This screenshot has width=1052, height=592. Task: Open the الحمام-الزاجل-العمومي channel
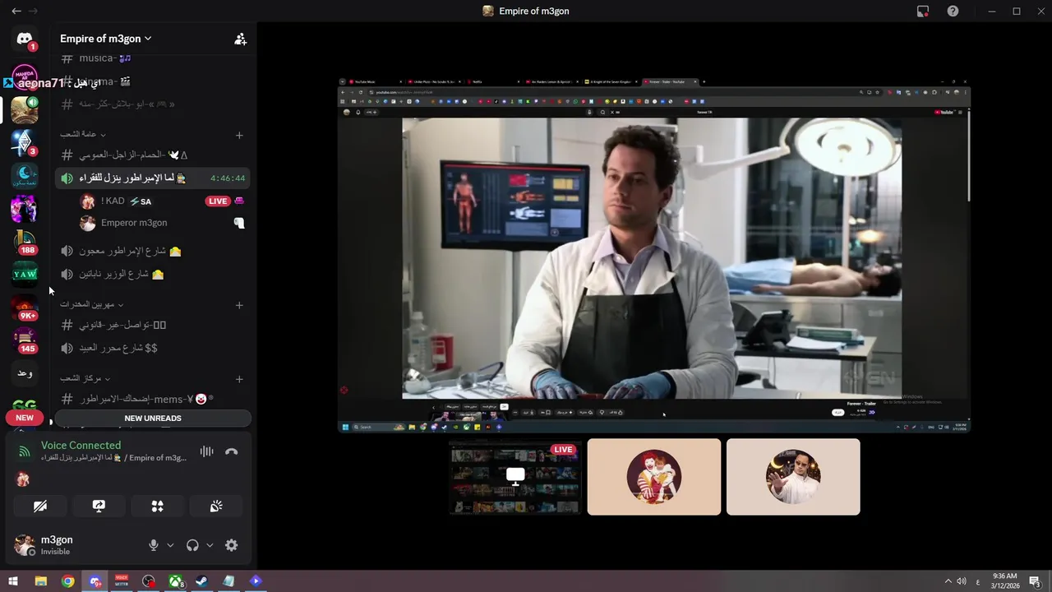point(153,155)
